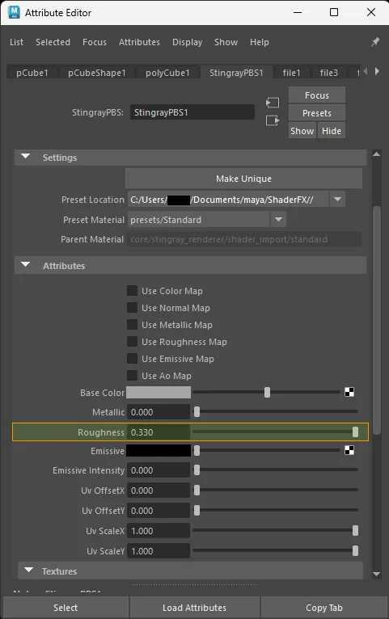Click the Load Attributes button

(194, 608)
